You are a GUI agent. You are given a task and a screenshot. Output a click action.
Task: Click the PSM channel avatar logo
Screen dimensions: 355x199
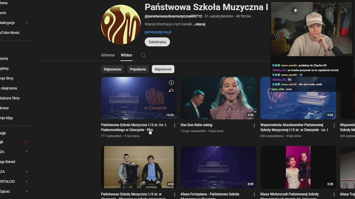coord(121,24)
